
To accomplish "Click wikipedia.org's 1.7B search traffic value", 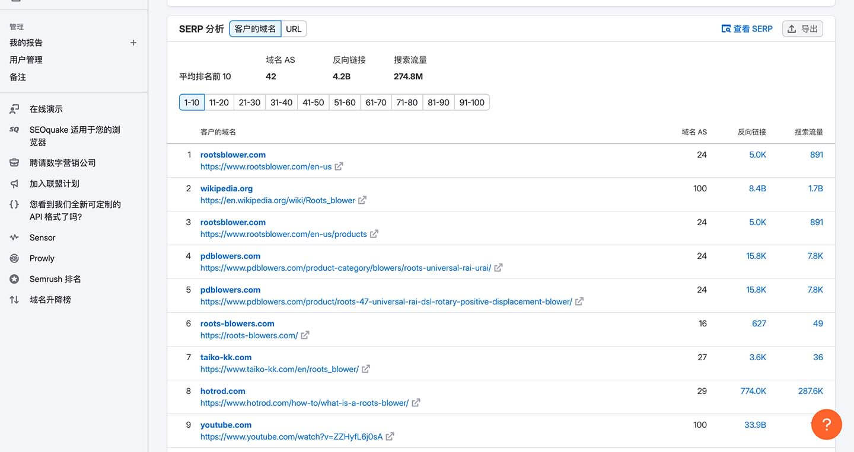I will coord(815,188).
